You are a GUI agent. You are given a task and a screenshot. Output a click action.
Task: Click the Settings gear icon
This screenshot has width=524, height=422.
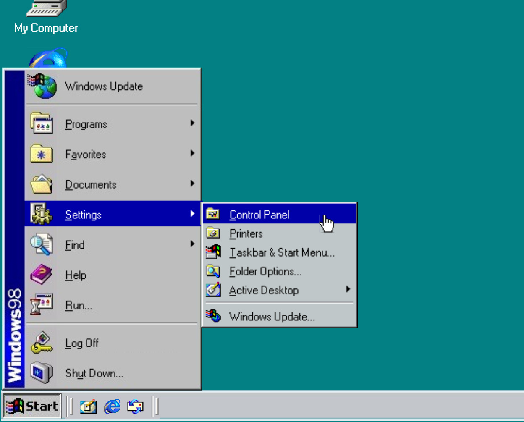pos(42,214)
